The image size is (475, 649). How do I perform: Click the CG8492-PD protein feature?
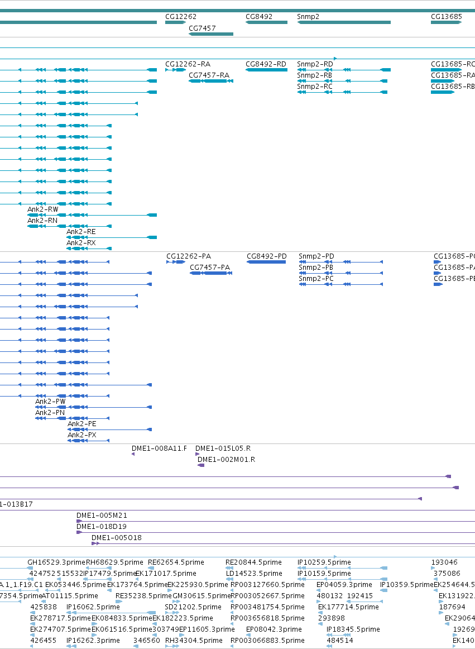pos(266,262)
